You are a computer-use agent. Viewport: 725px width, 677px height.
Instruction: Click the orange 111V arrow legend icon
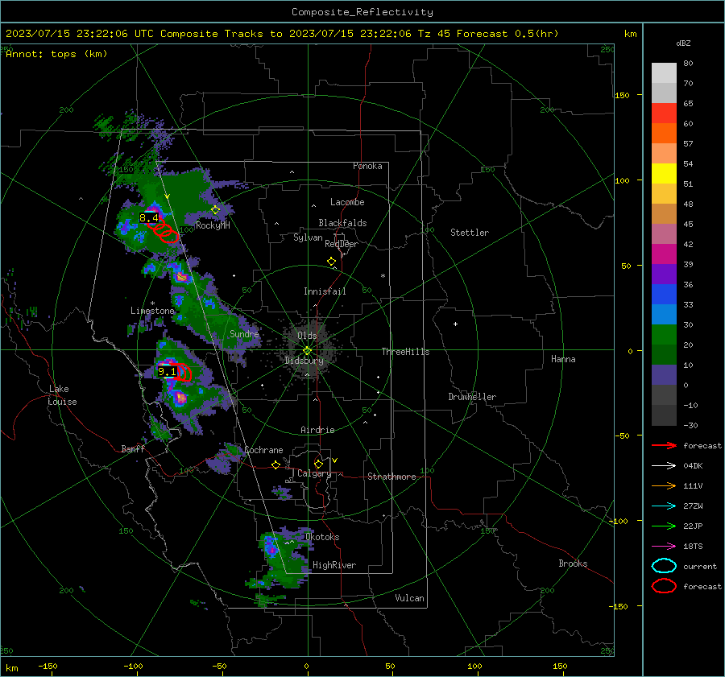pyautogui.click(x=664, y=485)
